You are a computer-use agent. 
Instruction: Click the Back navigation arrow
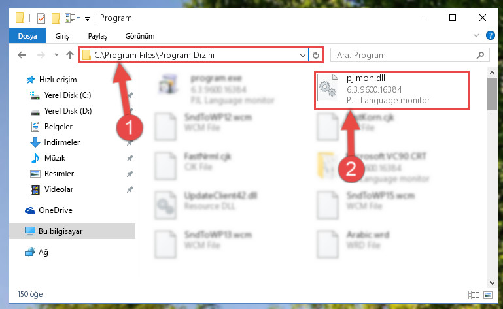[22, 55]
